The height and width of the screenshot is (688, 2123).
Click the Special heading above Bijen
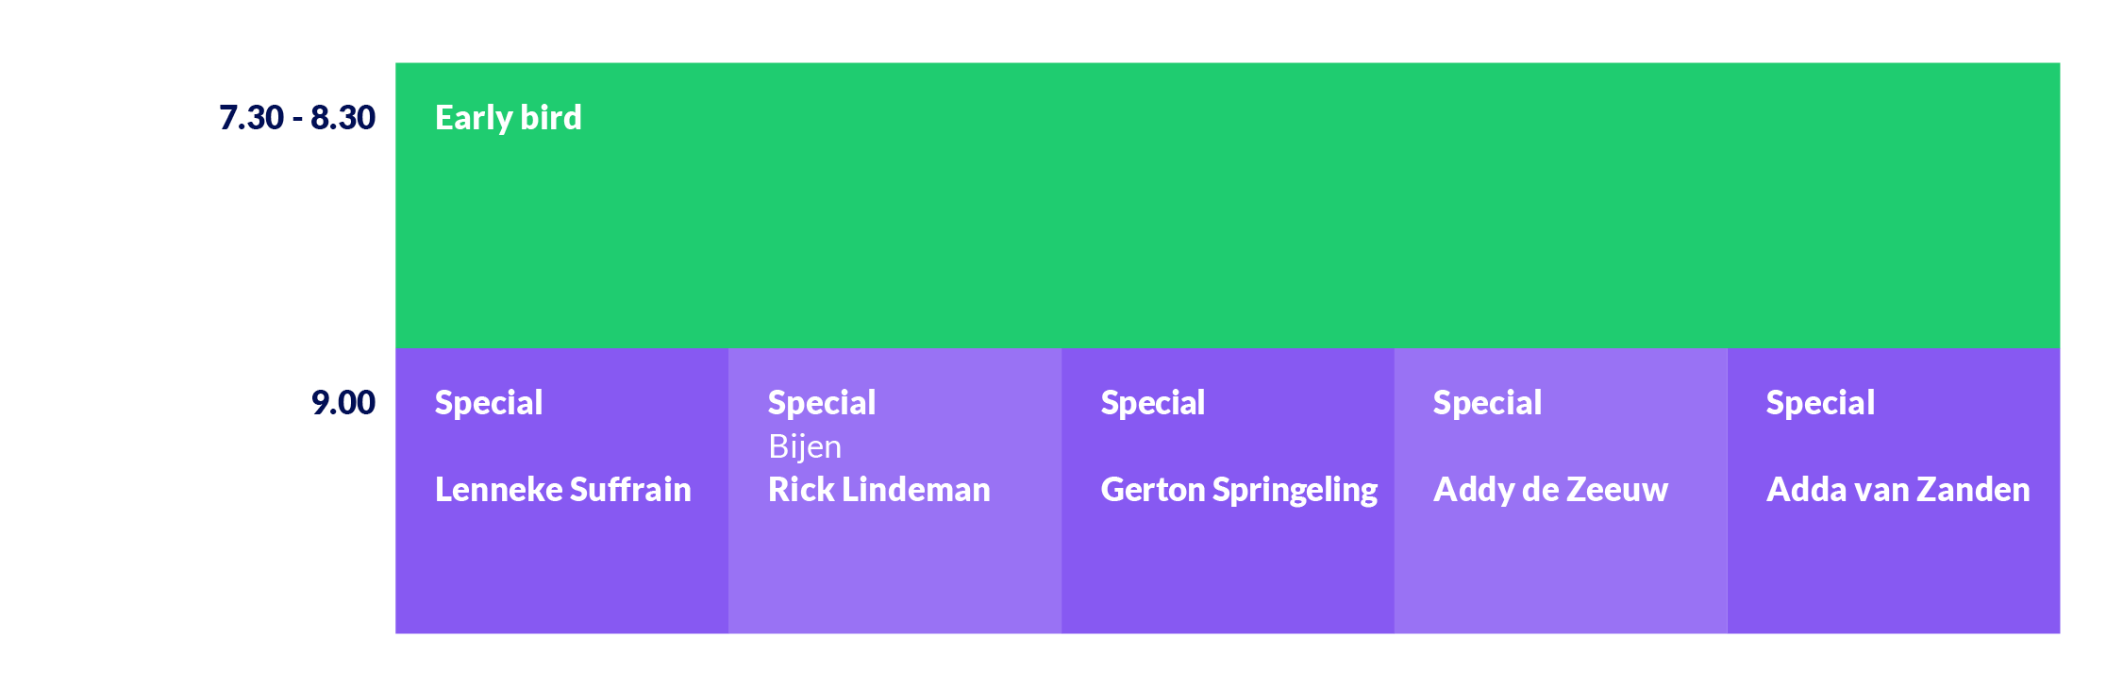pyautogui.click(x=822, y=404)
